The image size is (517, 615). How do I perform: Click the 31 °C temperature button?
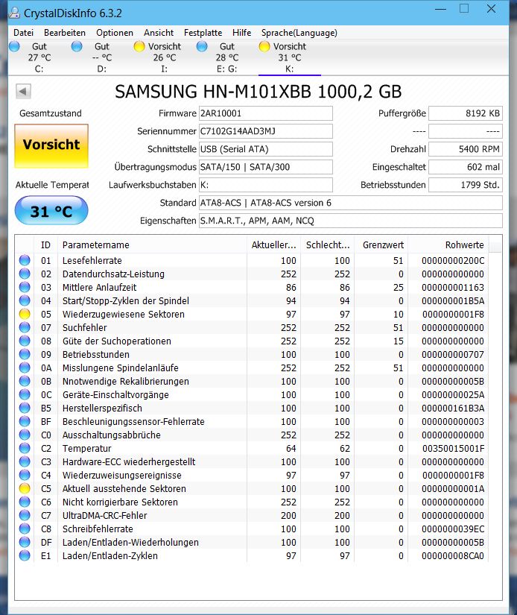(51, 211)
